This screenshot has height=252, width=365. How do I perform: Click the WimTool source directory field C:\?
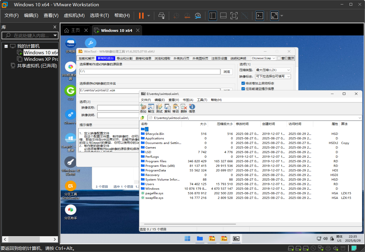point(150,71)
